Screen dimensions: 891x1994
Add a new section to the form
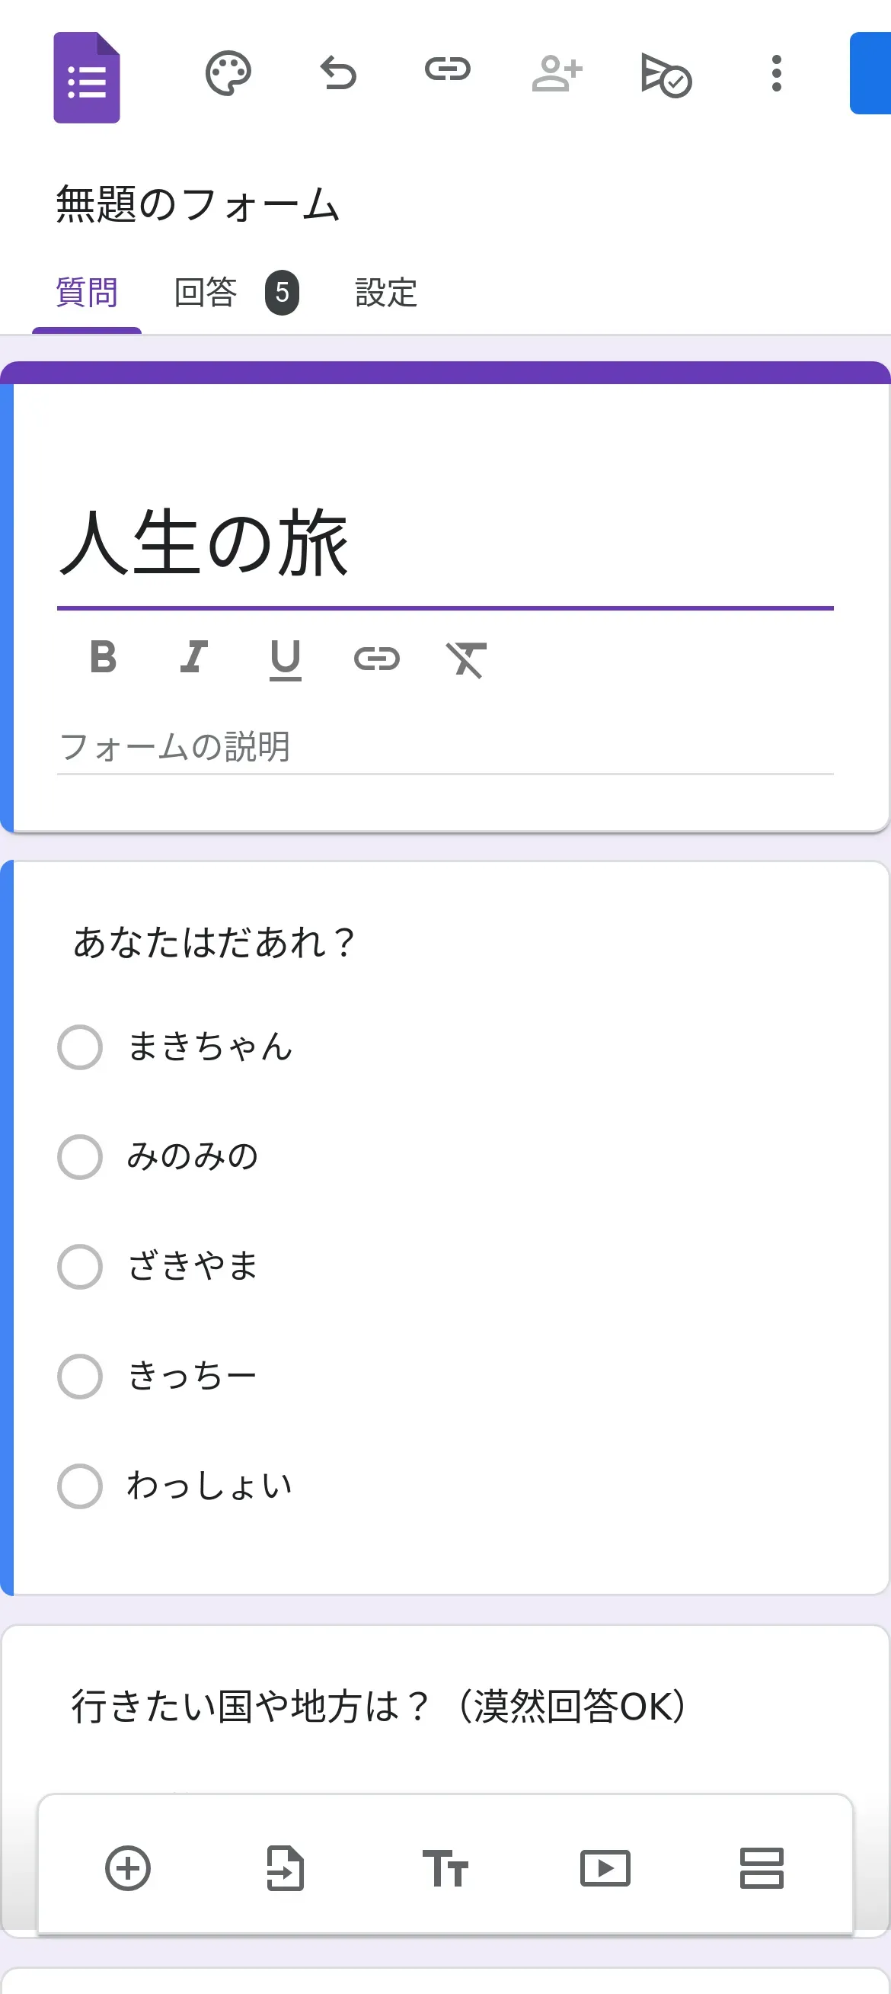[762, 1868]
